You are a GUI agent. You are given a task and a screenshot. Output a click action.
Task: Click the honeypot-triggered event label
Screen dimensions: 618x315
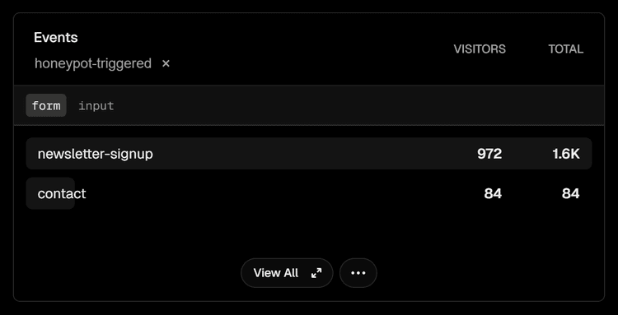(x=93, y=63)
